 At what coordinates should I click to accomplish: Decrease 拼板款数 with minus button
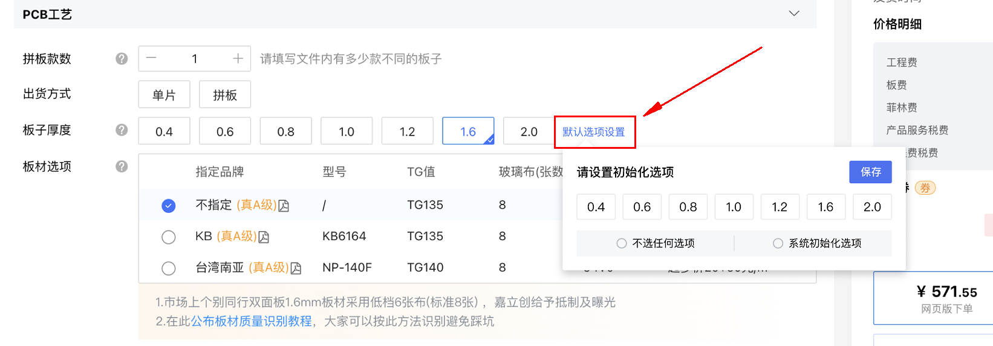(151, 59)
